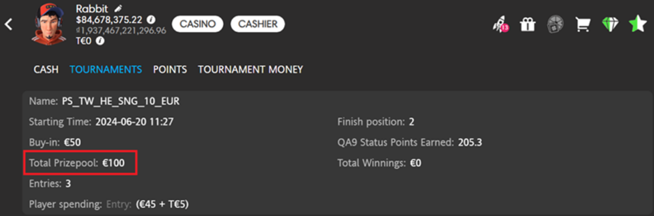Click the tournament name PS_TW_HE_SNG_10_EUR

click(x=121, y=102)
